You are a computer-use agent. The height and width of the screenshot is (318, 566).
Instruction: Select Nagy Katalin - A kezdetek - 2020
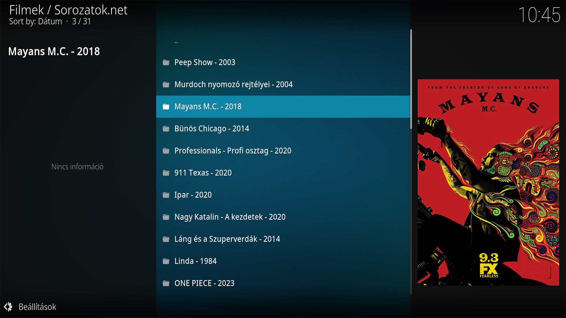pyautogui.click(x=230, y=217)
